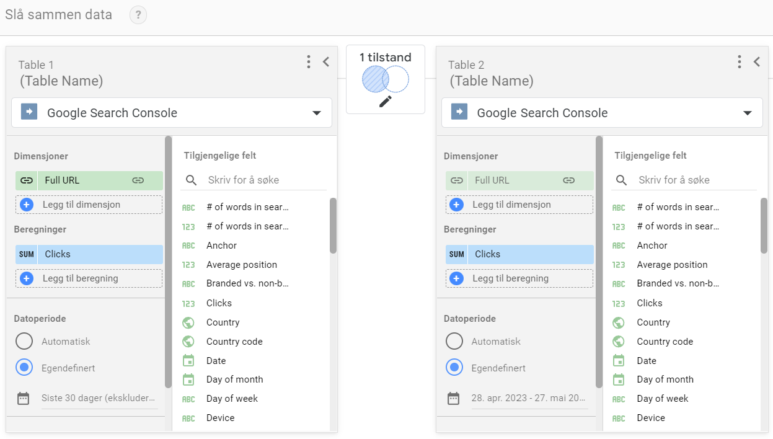Screen dimensions: 773x439
Task: Collapse Table 1 panel with chevron arrow
Action: 326,61
